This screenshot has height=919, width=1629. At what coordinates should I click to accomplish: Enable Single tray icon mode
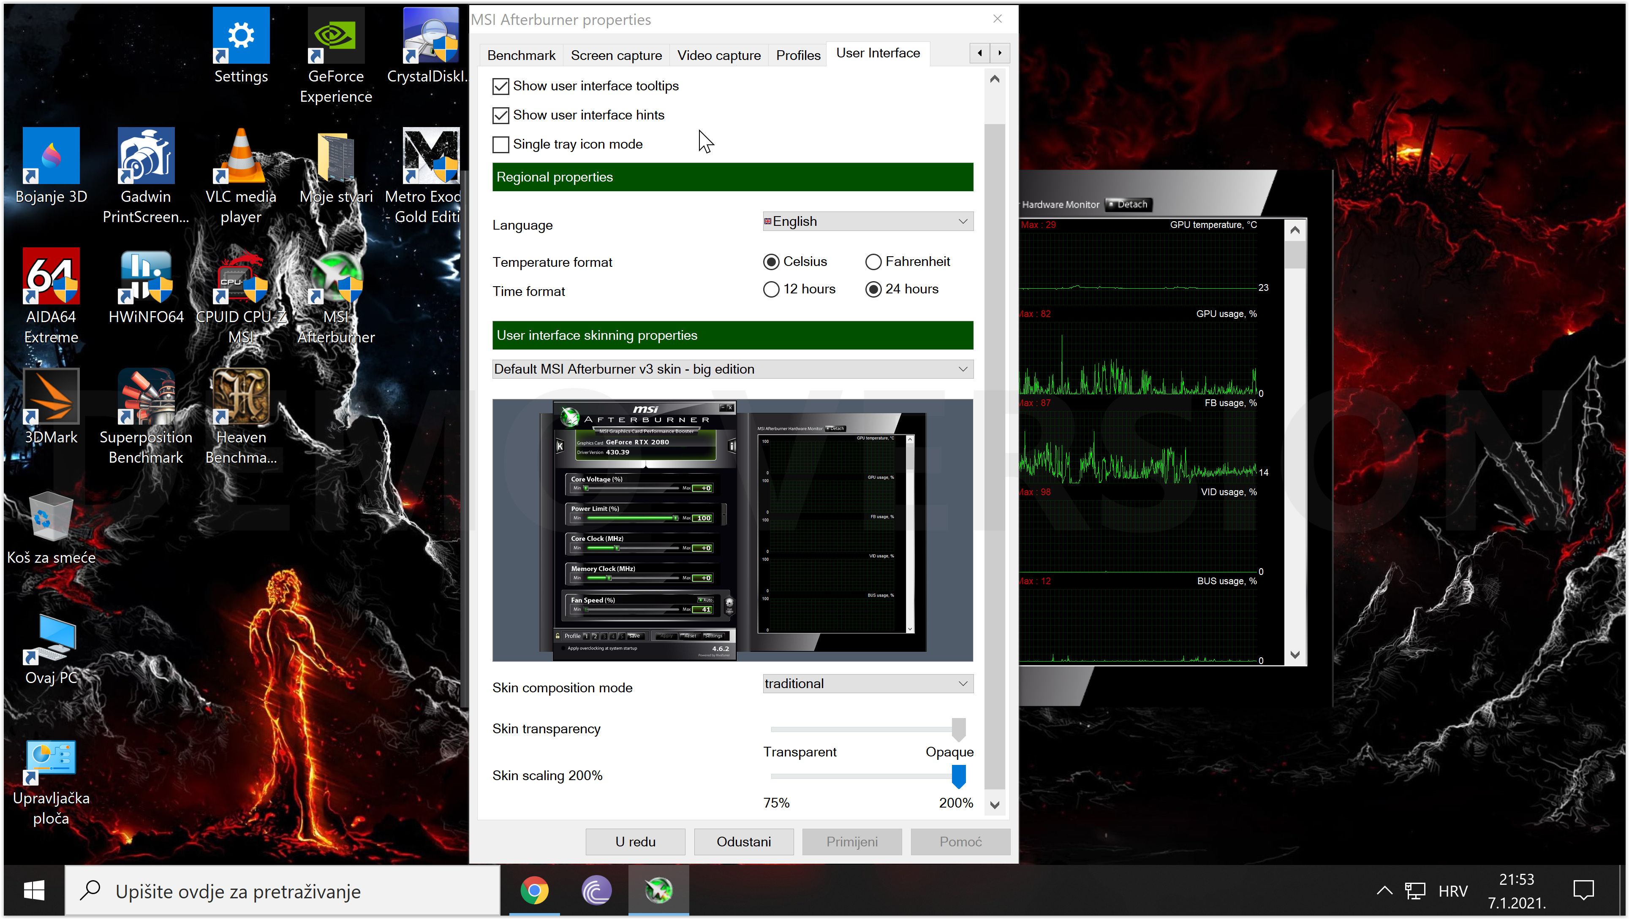(500, 144)
